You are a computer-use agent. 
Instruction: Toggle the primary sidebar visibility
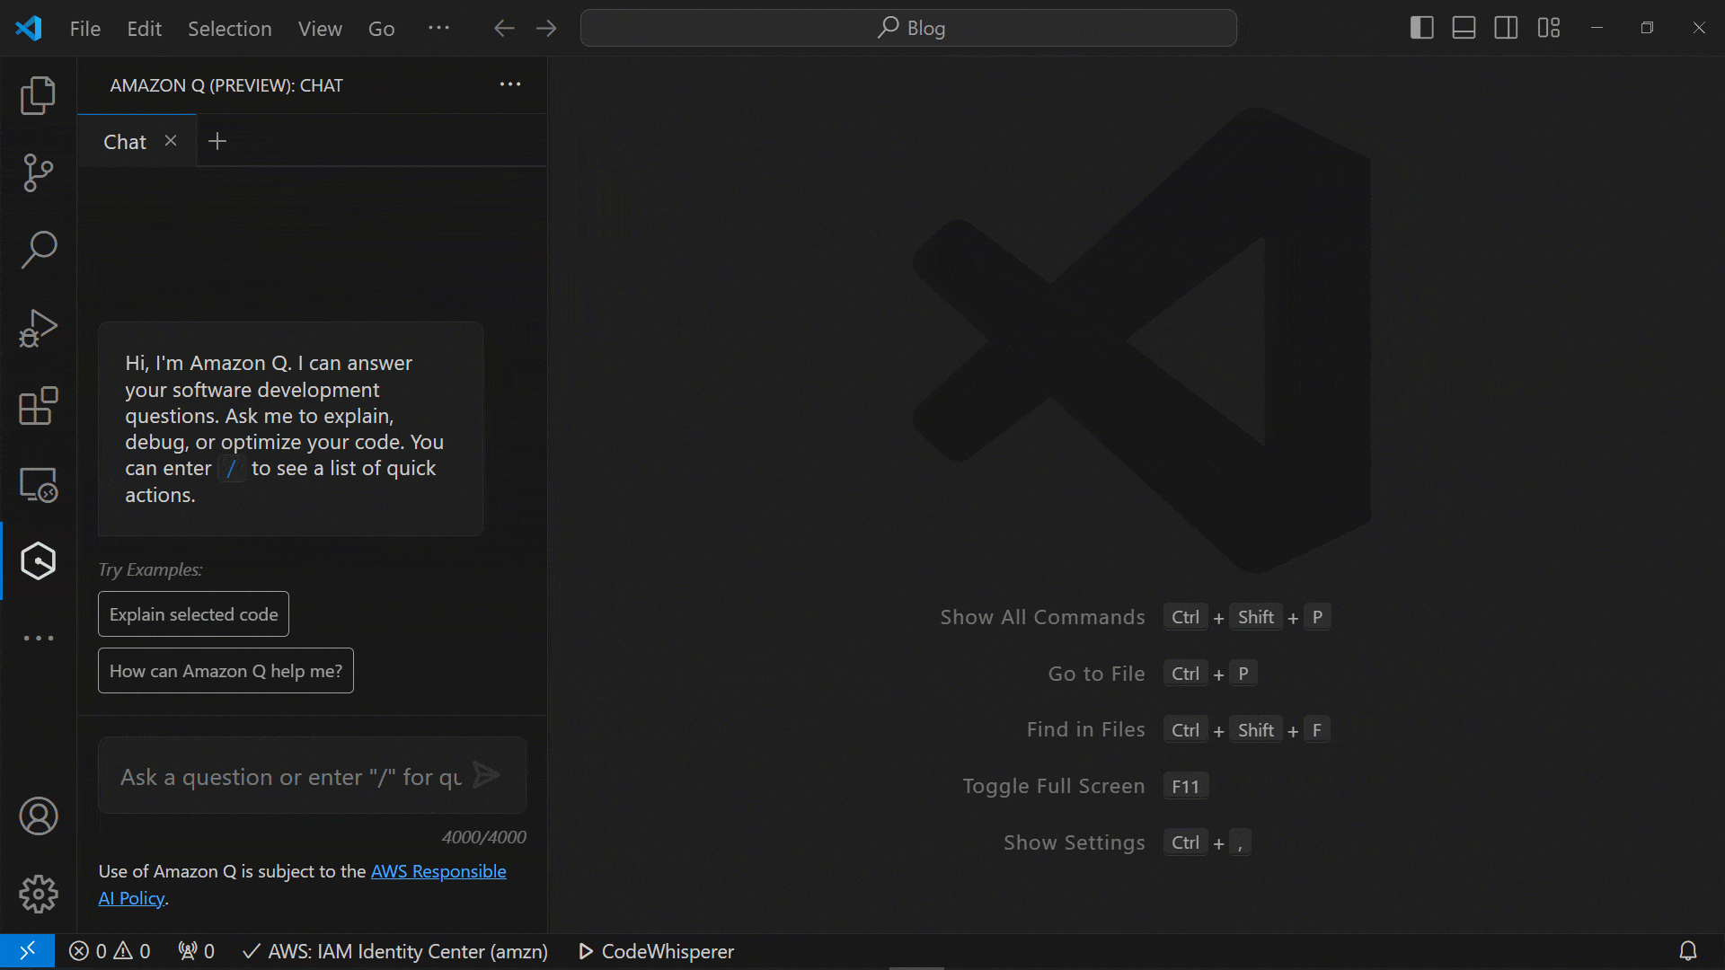tap(1422, 28)
